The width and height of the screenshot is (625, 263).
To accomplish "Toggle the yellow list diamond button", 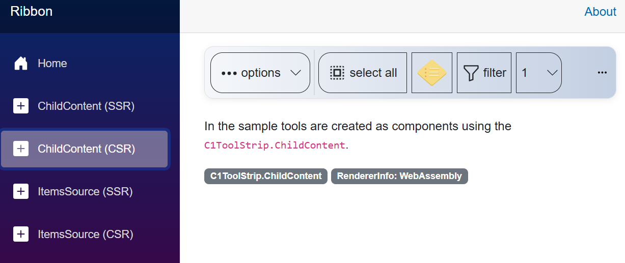I will (431, 73).
